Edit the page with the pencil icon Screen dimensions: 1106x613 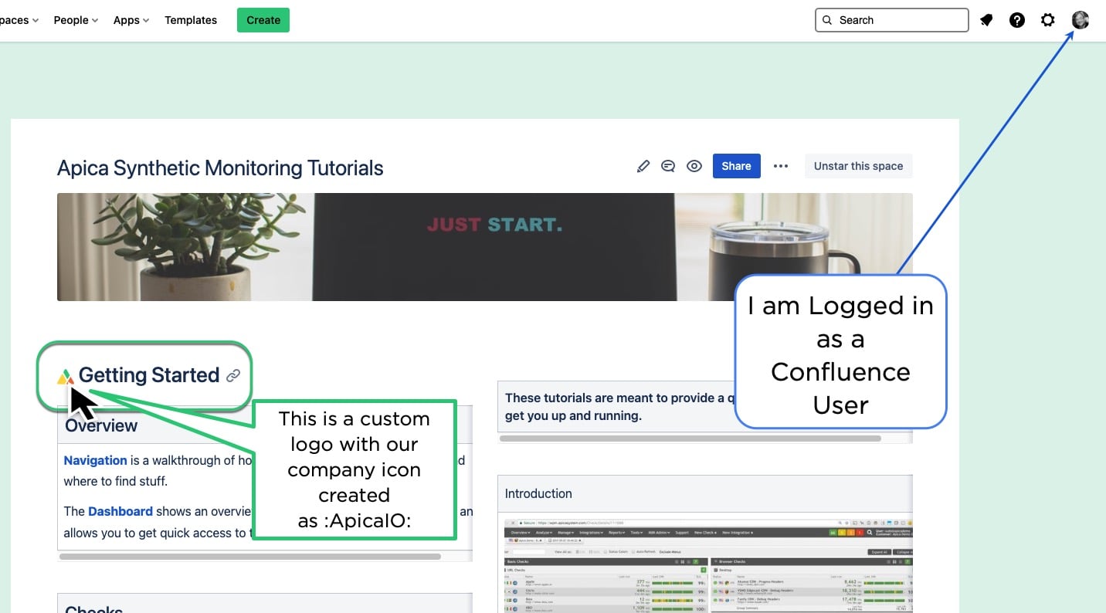[643, 166]
